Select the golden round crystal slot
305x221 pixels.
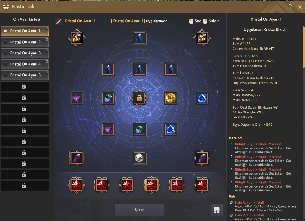(x=170, y=98)
